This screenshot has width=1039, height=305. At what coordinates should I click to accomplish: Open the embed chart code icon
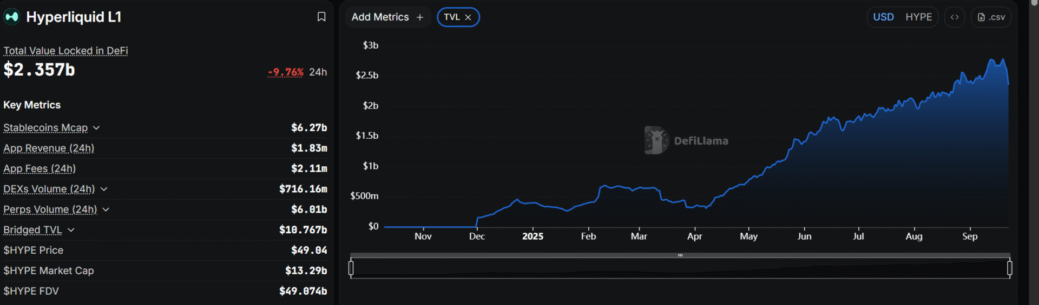coord(955,17)
